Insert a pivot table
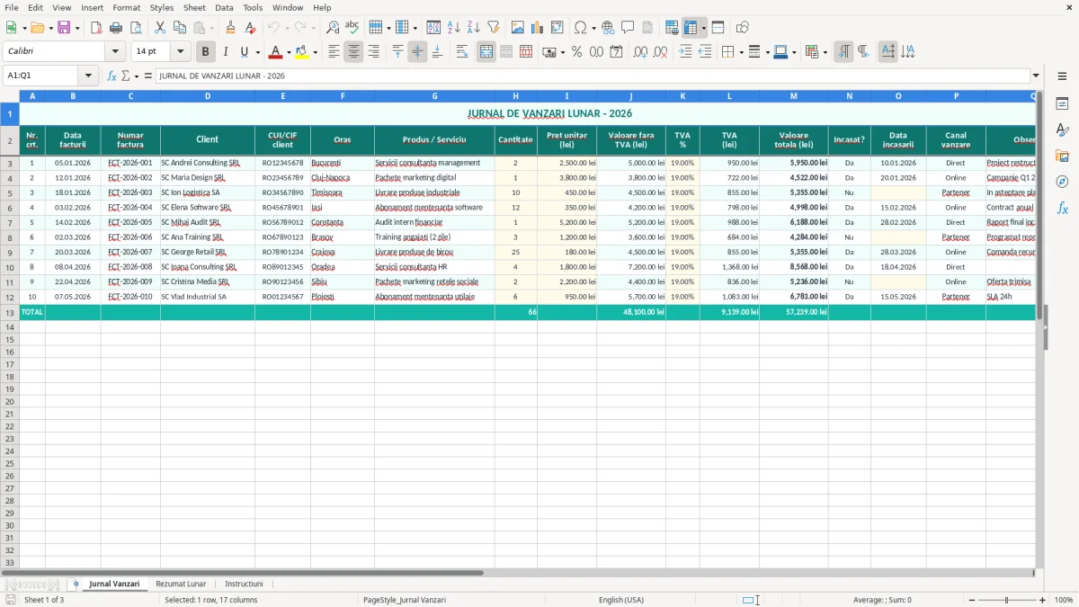The image size is (1079, 607). pos(557,28)
